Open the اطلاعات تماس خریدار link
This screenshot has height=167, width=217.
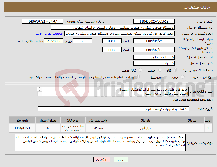(49, 34)
